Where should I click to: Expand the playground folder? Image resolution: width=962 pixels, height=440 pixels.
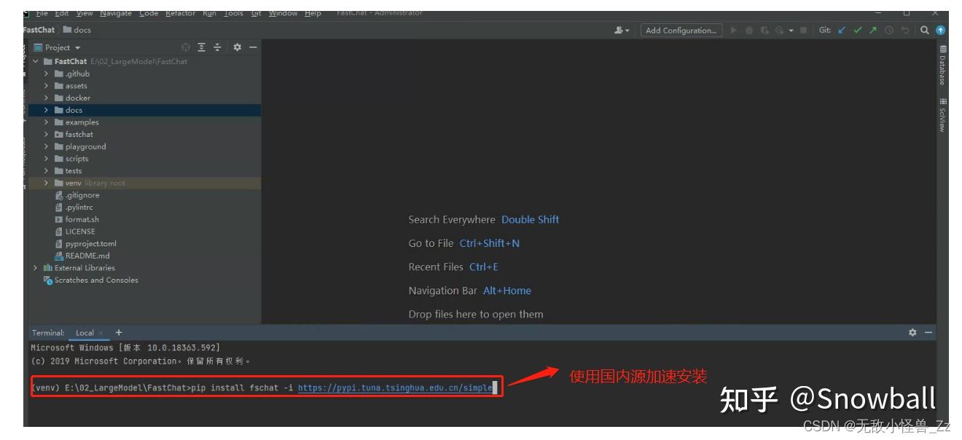coord(46,146)
